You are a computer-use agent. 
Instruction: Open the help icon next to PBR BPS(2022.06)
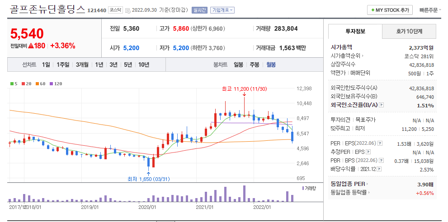(381, 161)
